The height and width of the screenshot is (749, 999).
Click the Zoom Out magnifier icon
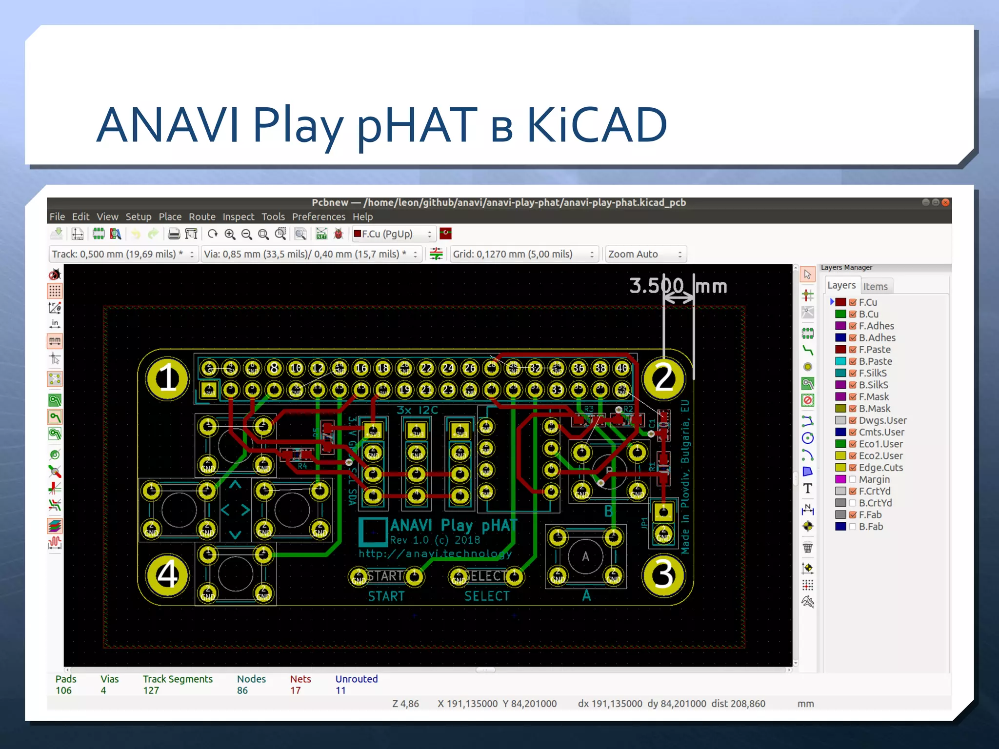click(247, 235)
